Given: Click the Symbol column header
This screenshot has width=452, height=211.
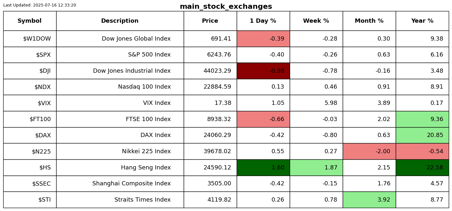Looking at the screenshot, I should point(30,21).
